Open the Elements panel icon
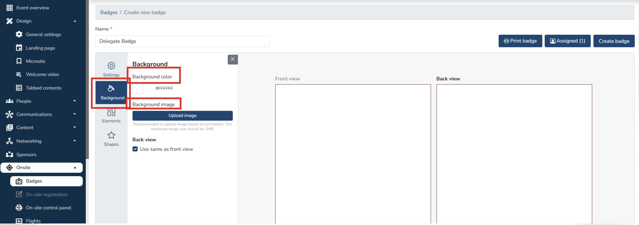The width and height of the screenshot is (639, 225). 111,112
